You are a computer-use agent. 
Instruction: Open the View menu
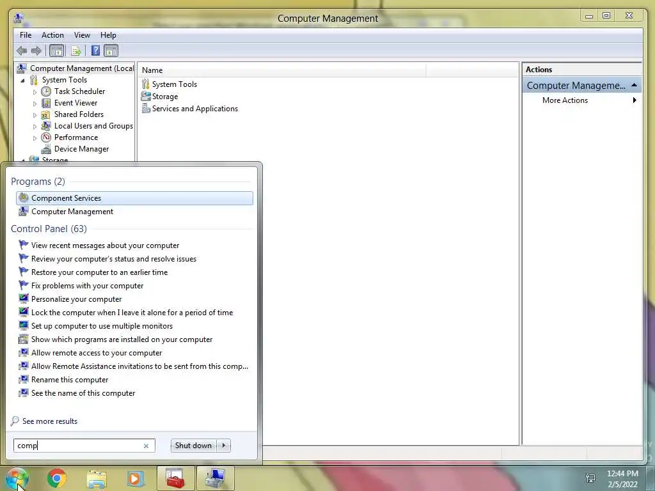point(82,35)
